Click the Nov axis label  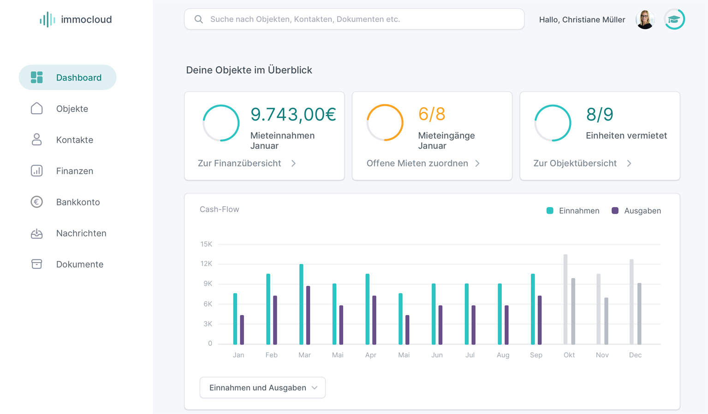pyautogui.click(x=602, y=355)
